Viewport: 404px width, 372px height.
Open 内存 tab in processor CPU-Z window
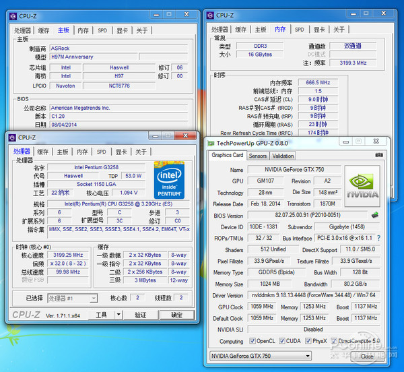[82, 152]
